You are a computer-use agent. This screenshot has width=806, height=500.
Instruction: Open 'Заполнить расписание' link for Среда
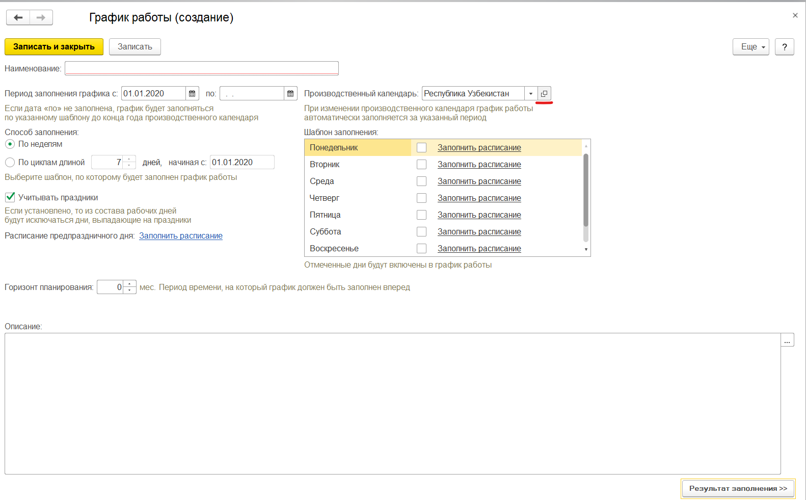[x=479, y=181]
